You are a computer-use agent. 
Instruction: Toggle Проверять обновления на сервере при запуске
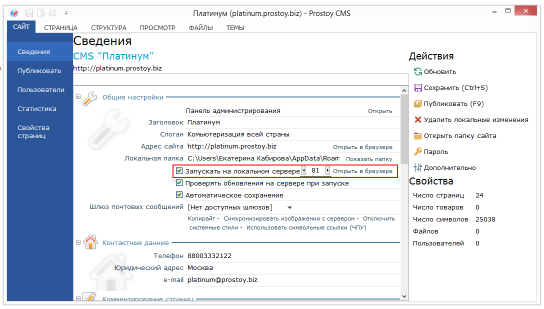[x=179, y=183]
